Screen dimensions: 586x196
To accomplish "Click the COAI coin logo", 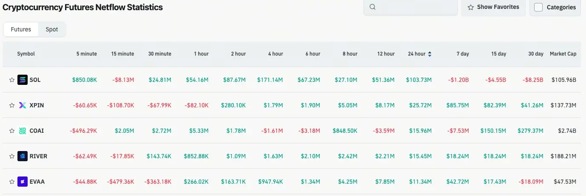I will tap(23, 131).
